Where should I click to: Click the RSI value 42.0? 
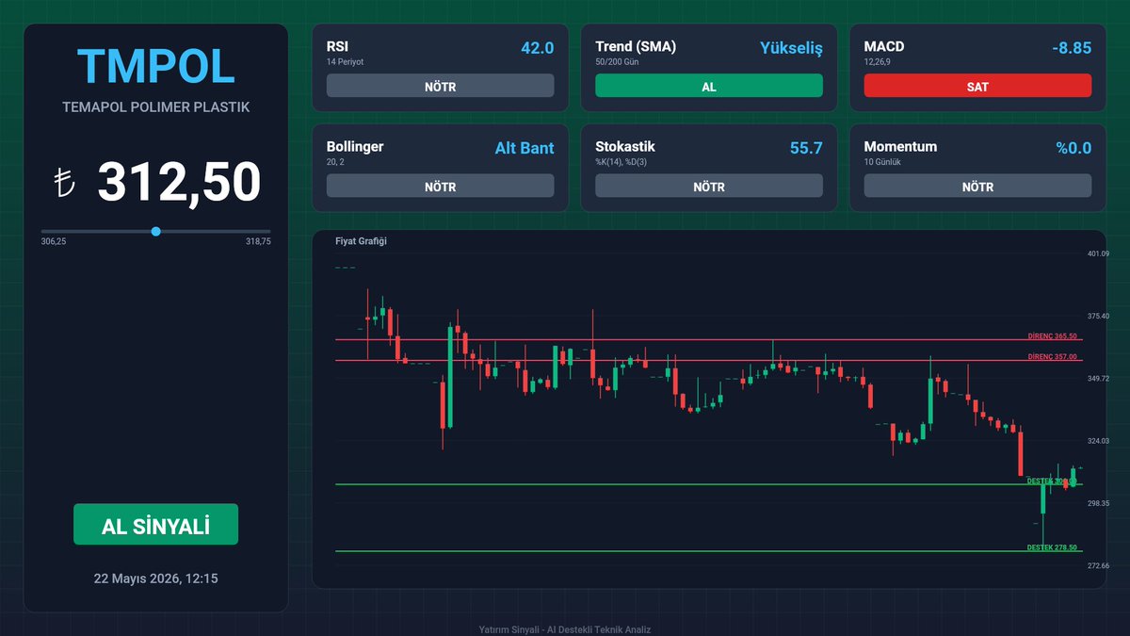(x=537, y=47)
